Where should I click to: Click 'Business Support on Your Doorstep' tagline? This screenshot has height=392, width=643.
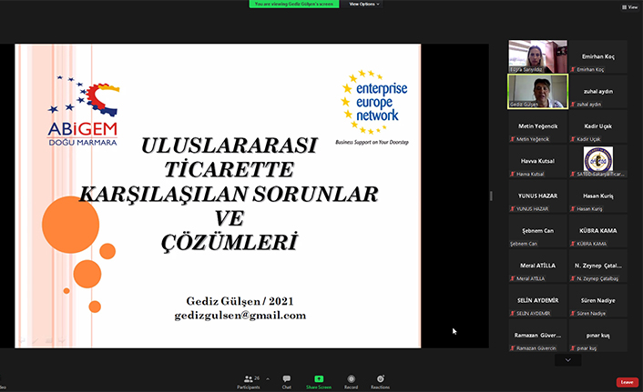(x=372, y=142)
